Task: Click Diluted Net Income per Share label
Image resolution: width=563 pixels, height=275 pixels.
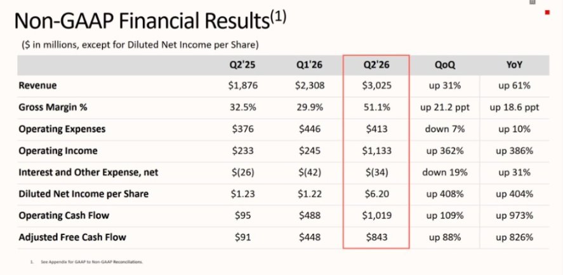Action: [x=86, y=194]
